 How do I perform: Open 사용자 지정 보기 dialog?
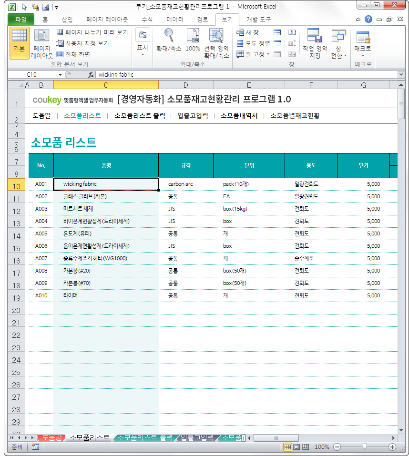pyautogui.click(x=82, y=43)
